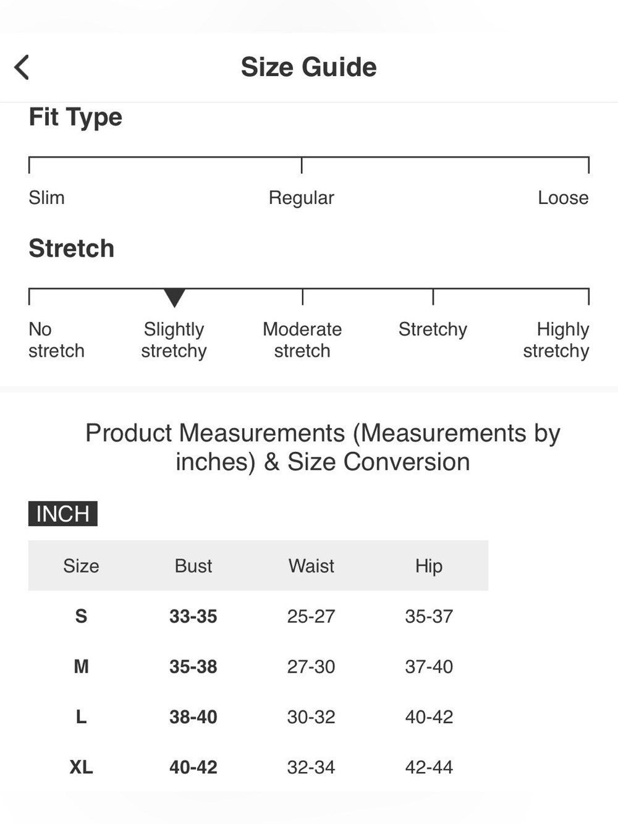618x824 pixels.
Task: Click the 38-40 bust measurement for L
Action: click(193, 717)
